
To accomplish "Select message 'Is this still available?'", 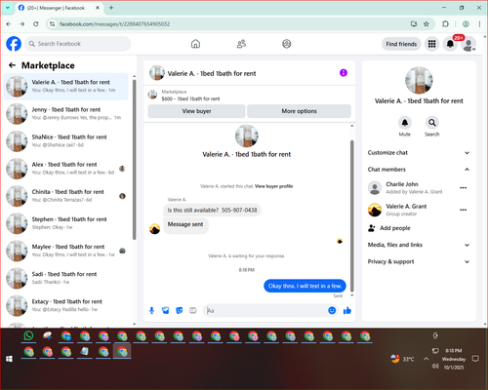I will click(x=212, y=211).
